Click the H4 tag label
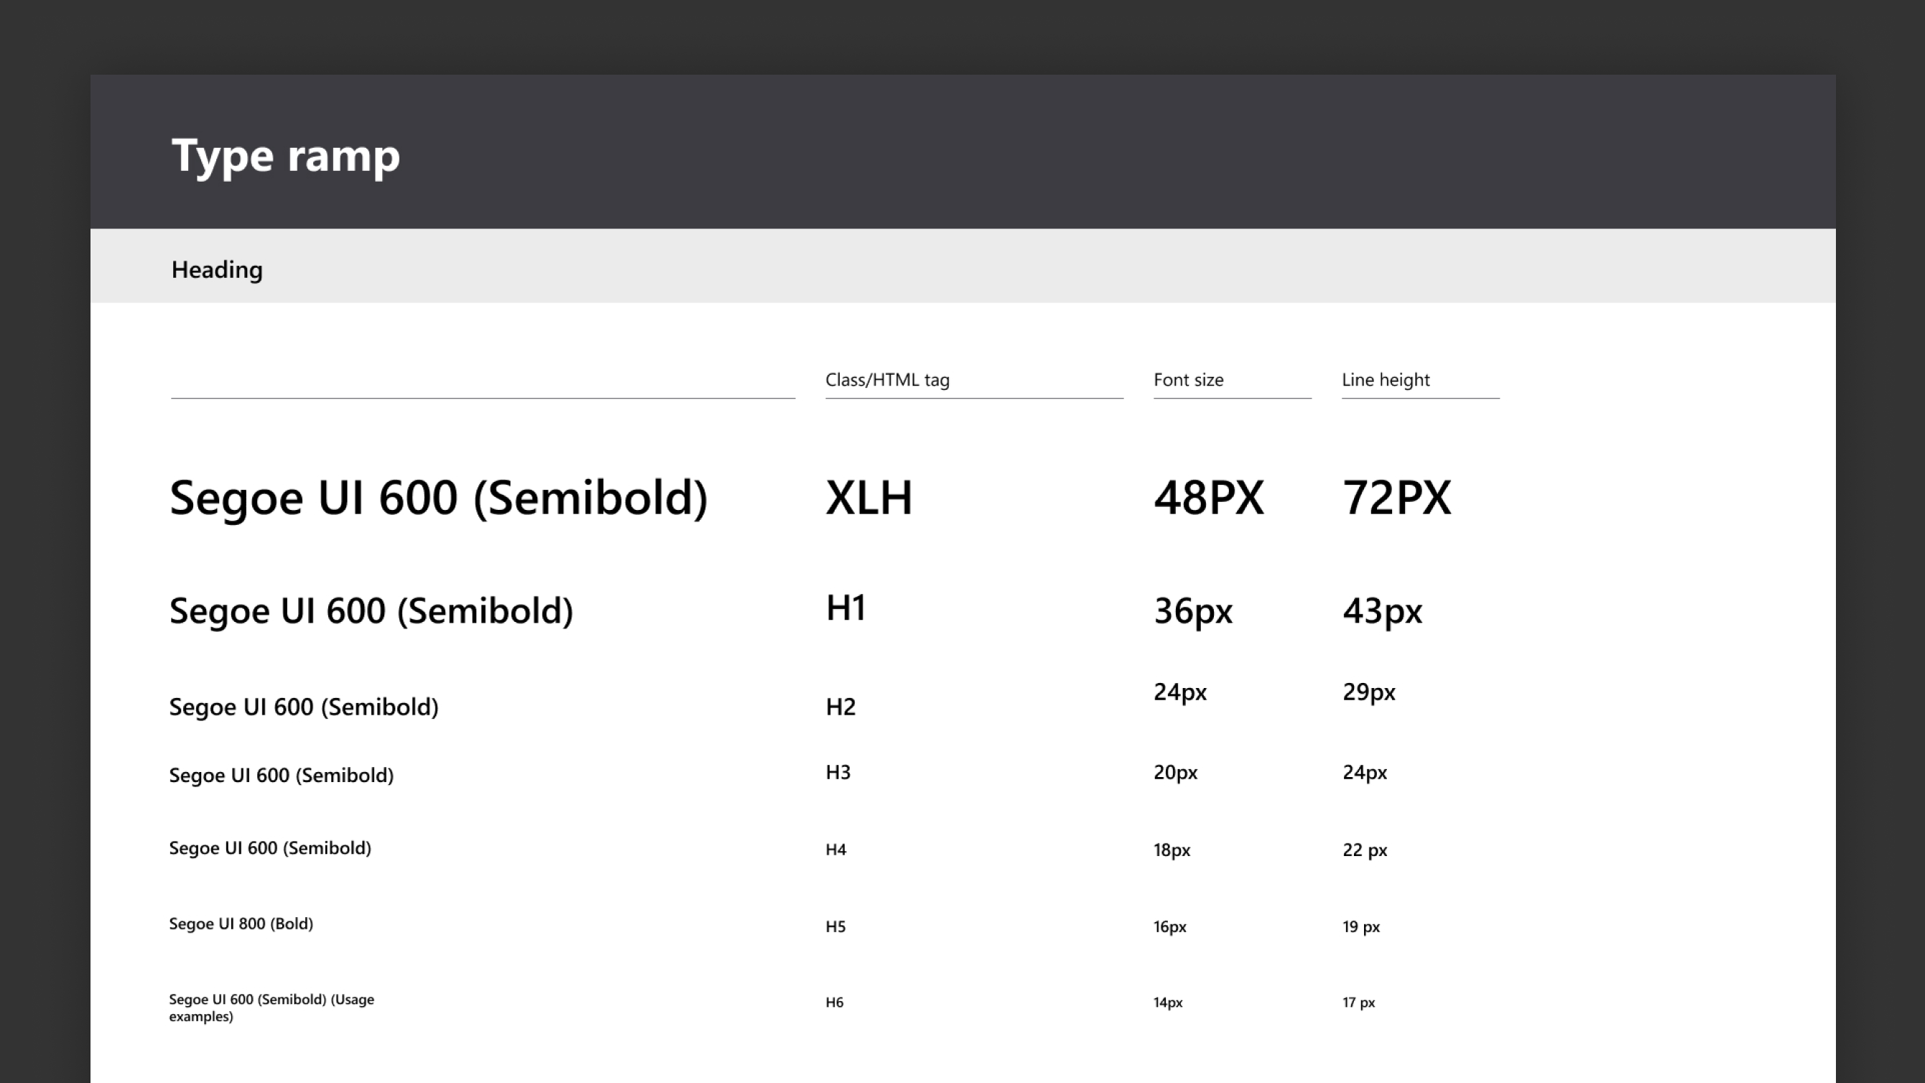The height and width of the screenshot is (1083, 1925). pos(835,850)
